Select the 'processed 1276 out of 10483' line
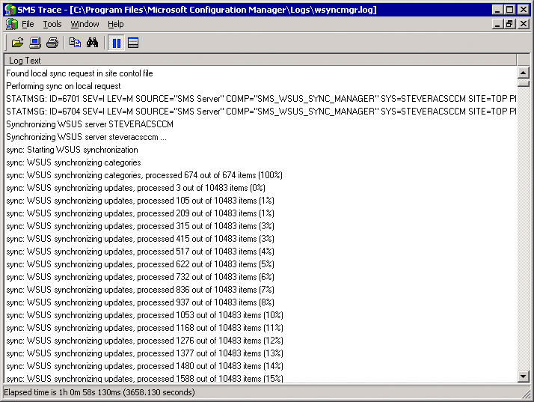 (260, 341)
